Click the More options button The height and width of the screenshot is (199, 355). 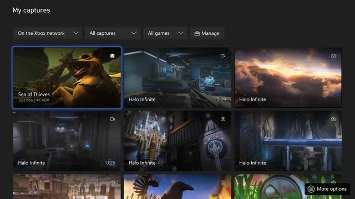click(x=327, y=189)
